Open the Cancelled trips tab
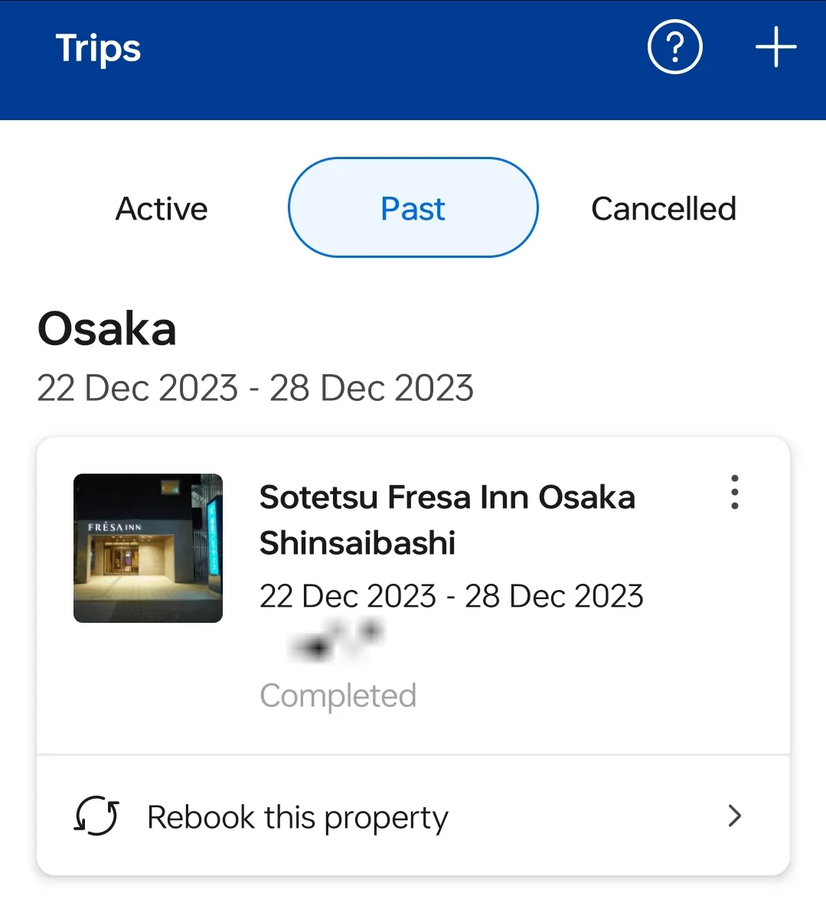 point(663,209)
